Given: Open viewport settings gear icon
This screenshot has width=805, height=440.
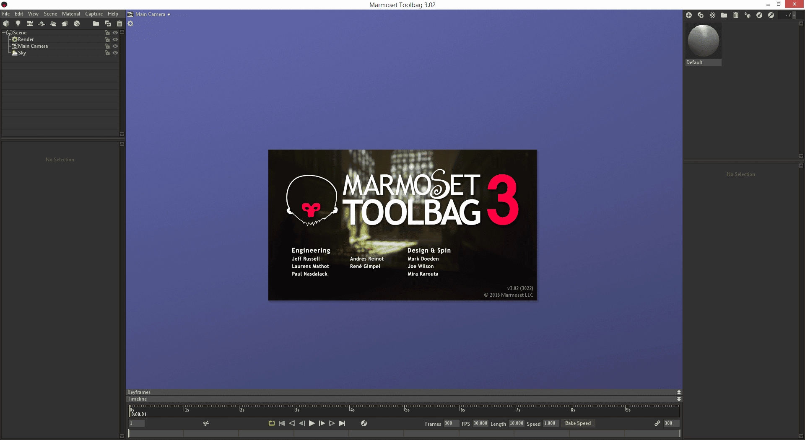Looking at the screenshot, I should (130, 23).
